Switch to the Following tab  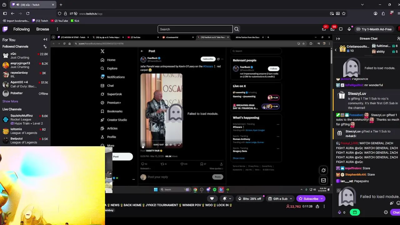[22, 29]
